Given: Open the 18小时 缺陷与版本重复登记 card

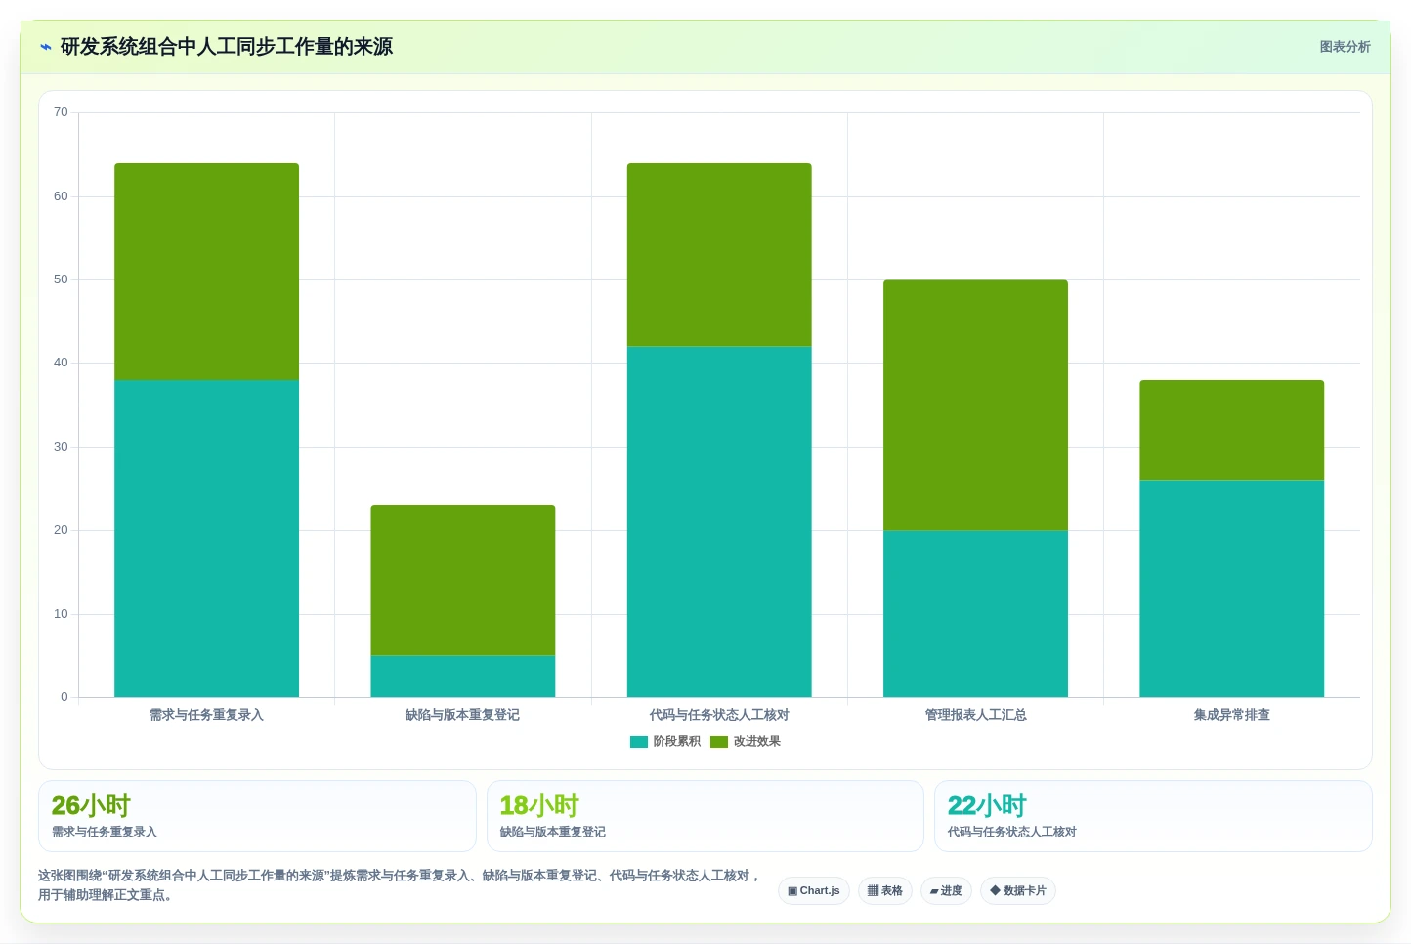Looking at the screenshot, I should [705, 816].
